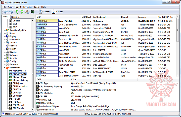Click the Forward arrow toolbar icon
The image size is (181, 117).
coord(11,12)
